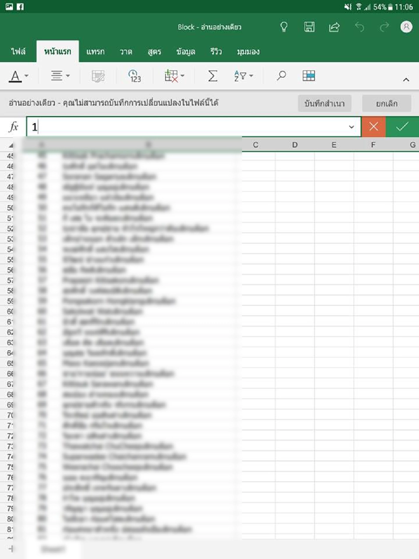This screenshot has width=419, height=559.
Task: Tap the AutoSum sigma icon
Action: [x=212, y=76]
